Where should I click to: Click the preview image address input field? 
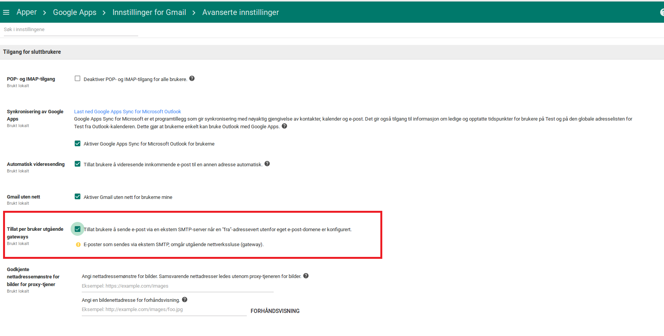click(x=164, y=310)
